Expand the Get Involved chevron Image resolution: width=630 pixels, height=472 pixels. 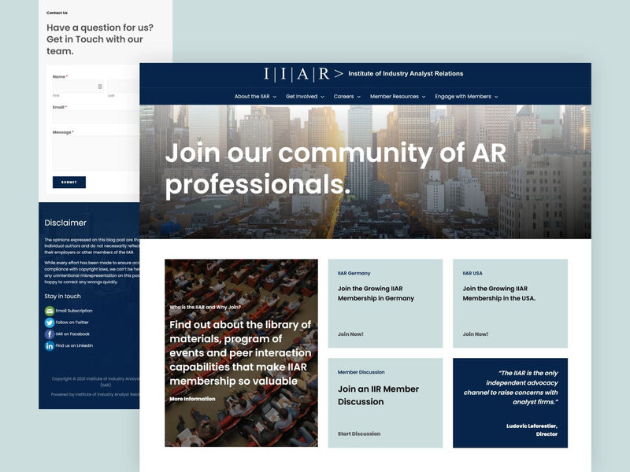click(322, 97)
